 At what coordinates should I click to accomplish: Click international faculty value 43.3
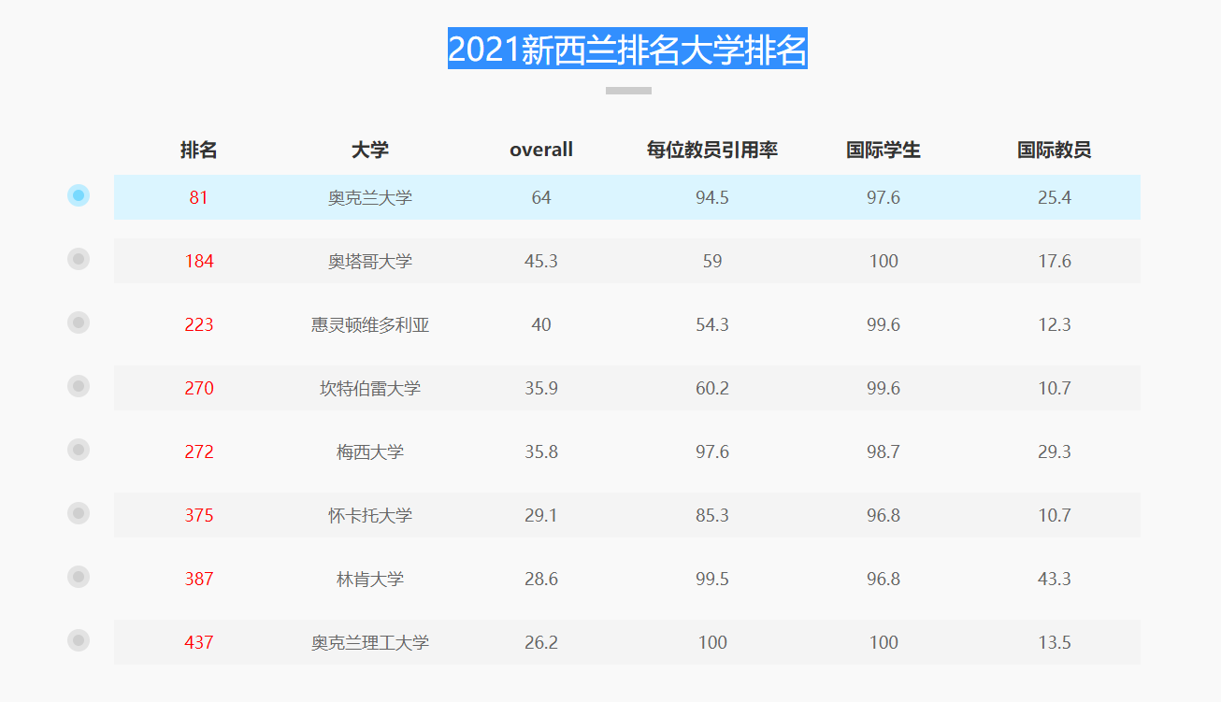point(1055,579)
